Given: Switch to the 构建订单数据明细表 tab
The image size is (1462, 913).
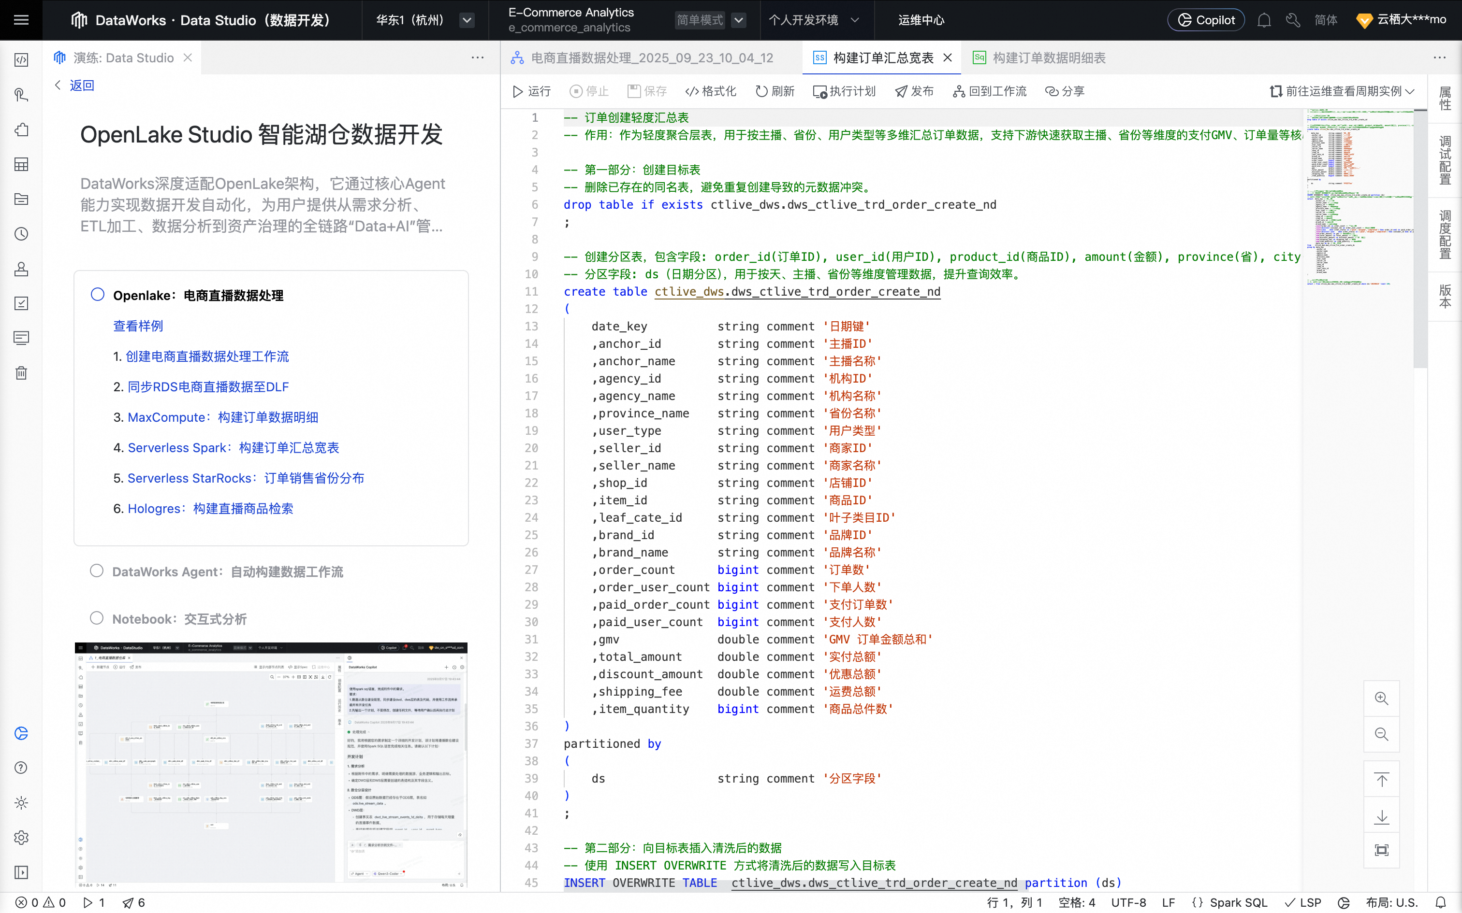Looking at the screenshot, I should coord(1049,58).
